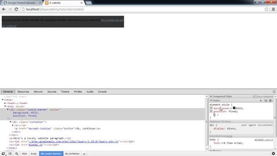Open the Resources panel tab

23,91
